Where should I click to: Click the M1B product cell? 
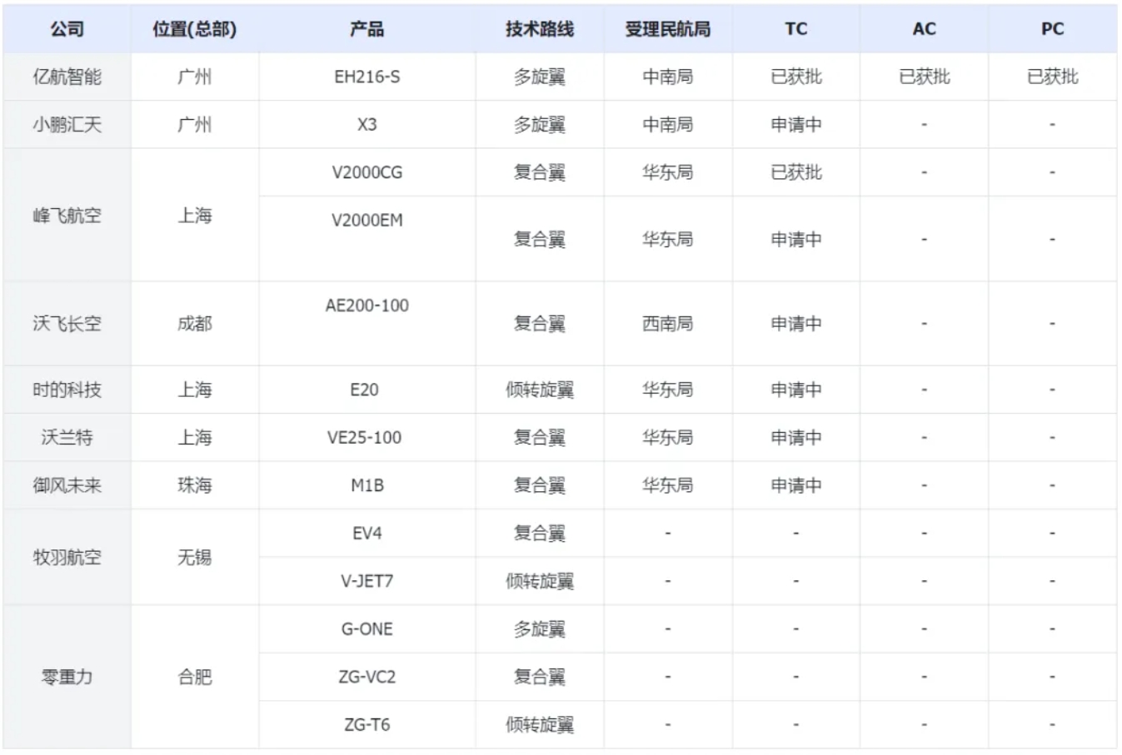367,485
